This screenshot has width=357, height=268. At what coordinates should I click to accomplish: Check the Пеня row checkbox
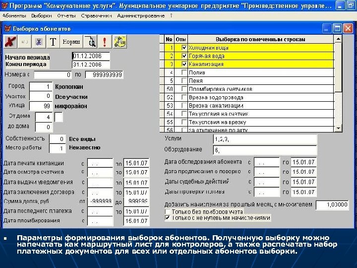click(184, 80)
